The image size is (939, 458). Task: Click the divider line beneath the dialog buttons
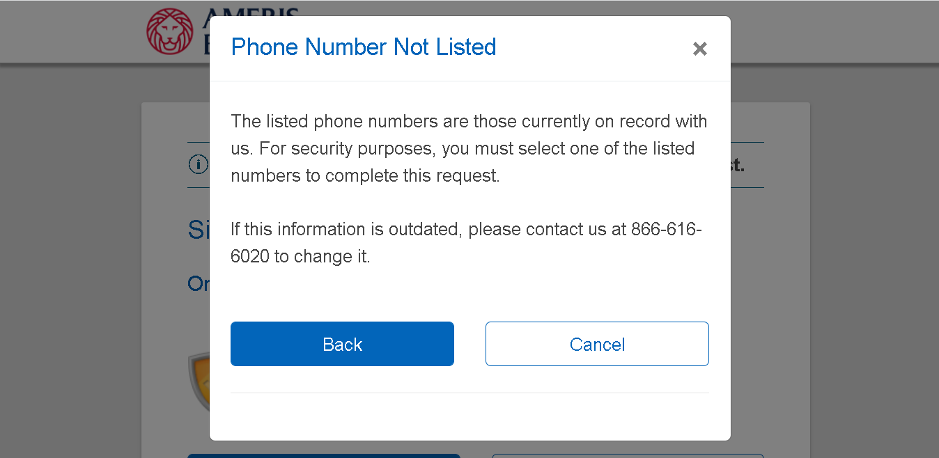[x=470, y=393]
